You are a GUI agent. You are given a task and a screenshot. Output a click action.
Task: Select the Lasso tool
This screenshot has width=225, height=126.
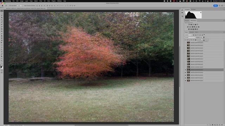2,15
